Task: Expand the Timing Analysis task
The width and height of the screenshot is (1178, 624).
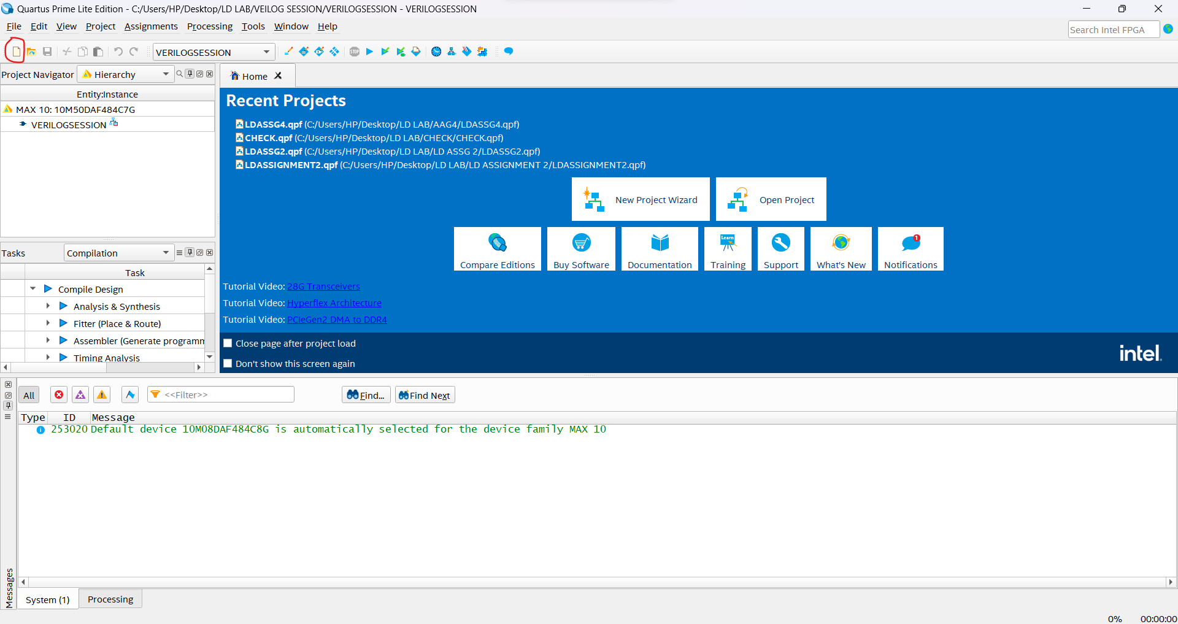Action: tap(48, 356)
